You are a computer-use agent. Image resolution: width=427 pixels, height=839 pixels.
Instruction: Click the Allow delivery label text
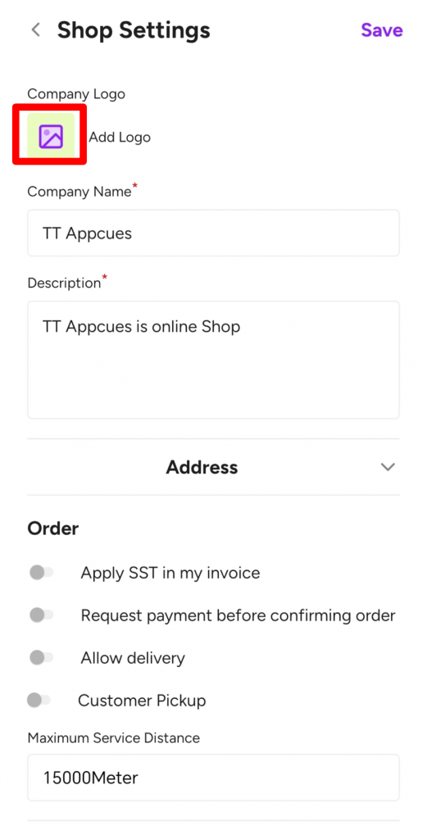click(x=133, y=658)
